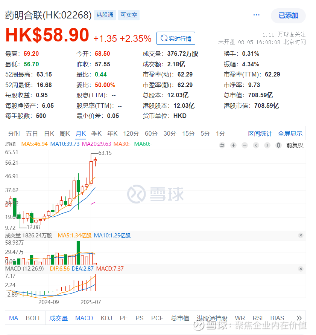This screenshot has height=335, width=316.
Task: Select the 港股通 tag
Action: (105, 15)
